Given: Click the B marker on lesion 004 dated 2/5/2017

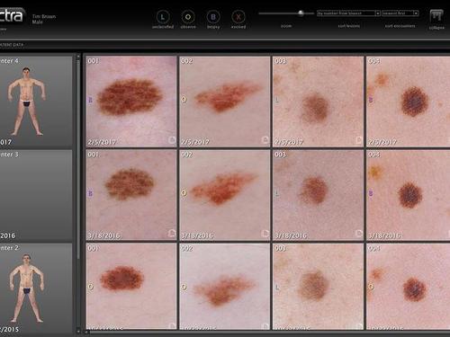Looking at the screenshot, I should pyautogui.click(x=371, y=100).
